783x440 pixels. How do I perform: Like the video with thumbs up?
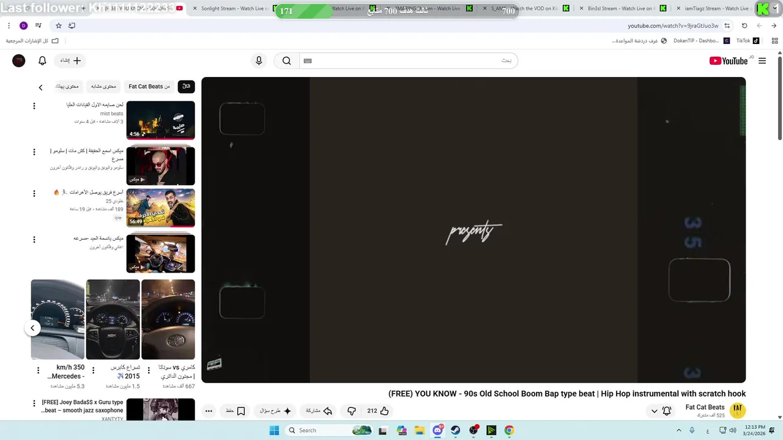point(378,411)
